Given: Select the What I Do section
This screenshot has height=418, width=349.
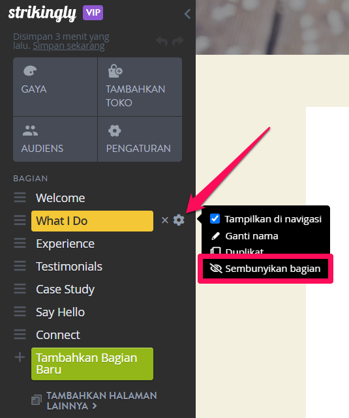Looking at the screenshot, I should tap(92, 221).
